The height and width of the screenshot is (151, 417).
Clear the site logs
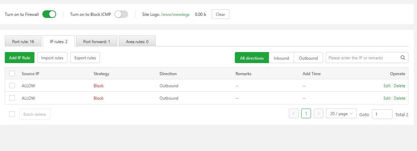point(220,14)
